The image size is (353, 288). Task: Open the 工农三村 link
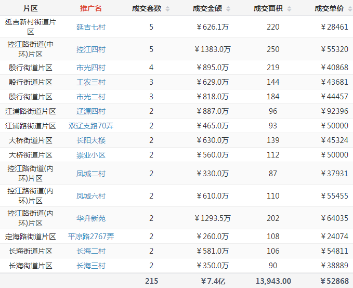(91, 82)
